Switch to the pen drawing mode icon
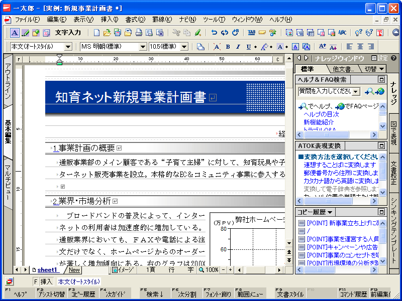This screenshot has height=301, width=402. pyautogui.click(x=26, y=33)
